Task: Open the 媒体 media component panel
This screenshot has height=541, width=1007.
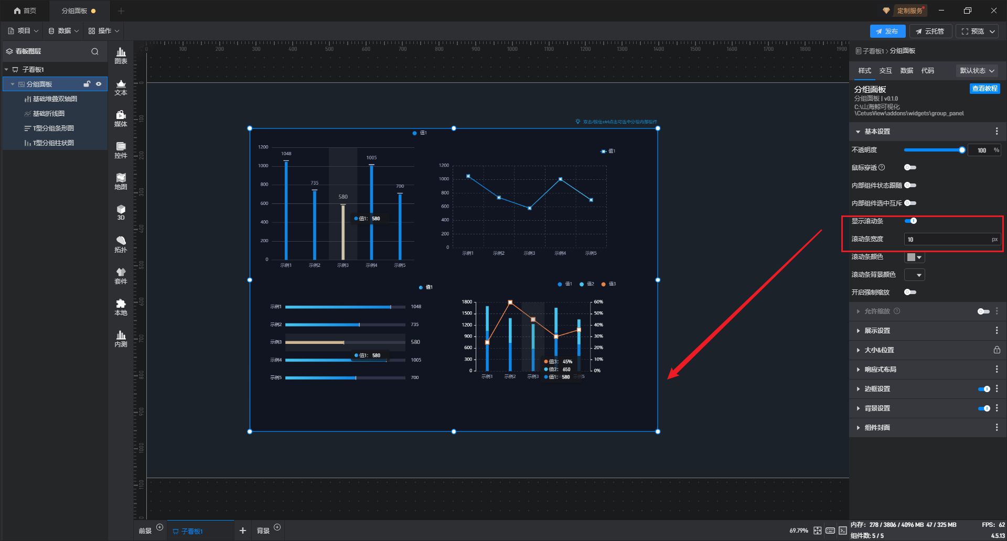Action: click(121, 118)
